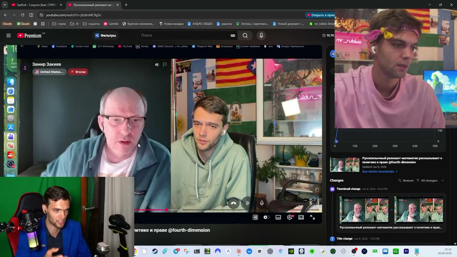Open See similar thumbnails link
Screen dimensions: 457x257
380,172
